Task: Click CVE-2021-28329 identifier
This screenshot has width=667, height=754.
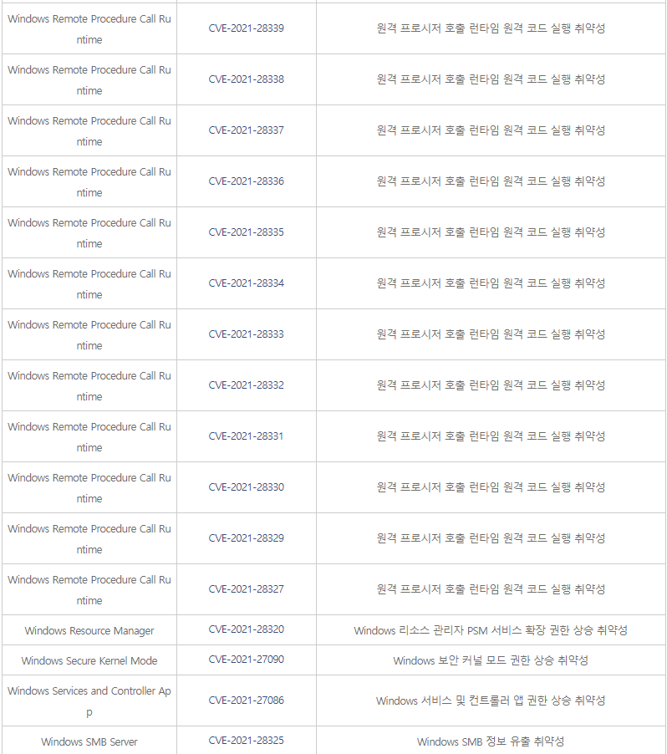Action: [x=246, y=538]
